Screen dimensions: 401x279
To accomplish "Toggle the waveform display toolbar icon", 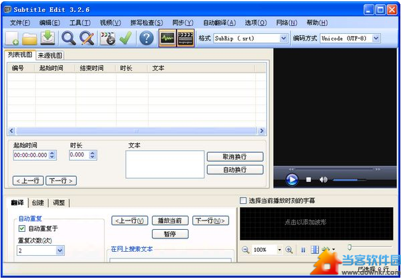I will click(x=167, y=39).
